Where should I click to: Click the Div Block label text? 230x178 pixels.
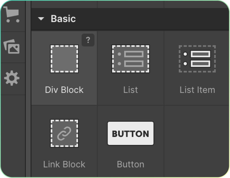point(64,90)
